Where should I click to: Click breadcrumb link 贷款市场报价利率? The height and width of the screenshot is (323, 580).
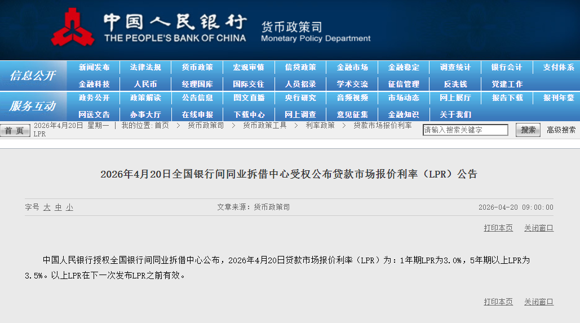[383, 126]
